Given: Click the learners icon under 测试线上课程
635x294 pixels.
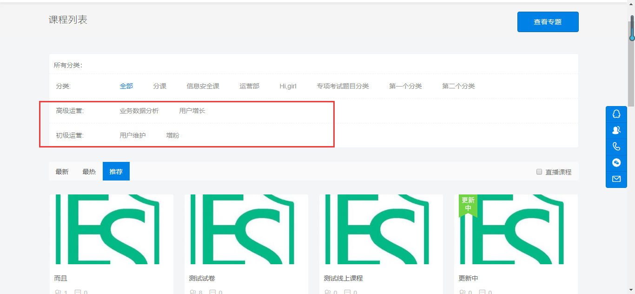Looking at the screenshot, I should click(328, 292).
